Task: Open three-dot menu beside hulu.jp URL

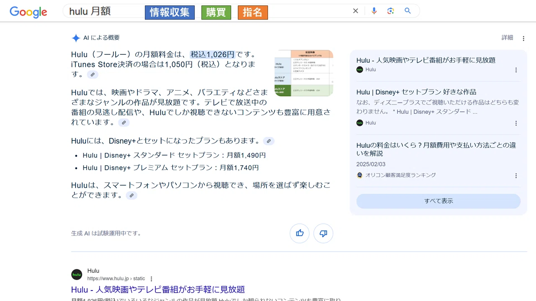Action: [152, 279]
